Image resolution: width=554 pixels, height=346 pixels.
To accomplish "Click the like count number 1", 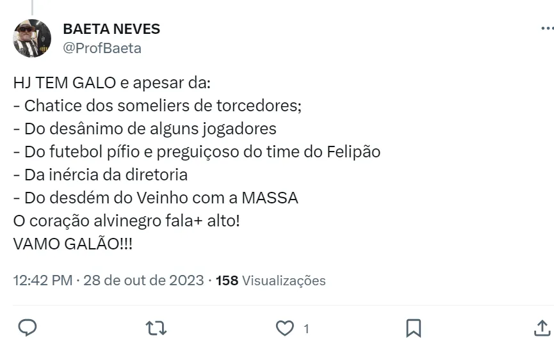I will tap(306, 329).
